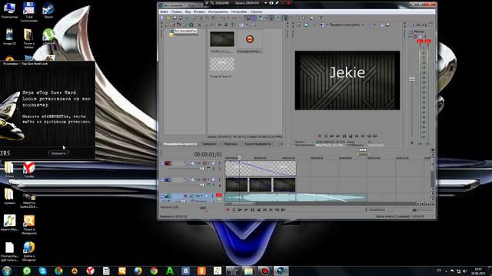Click the video preview showing Jekie
492x276 pixels.
tap(347, 80)
